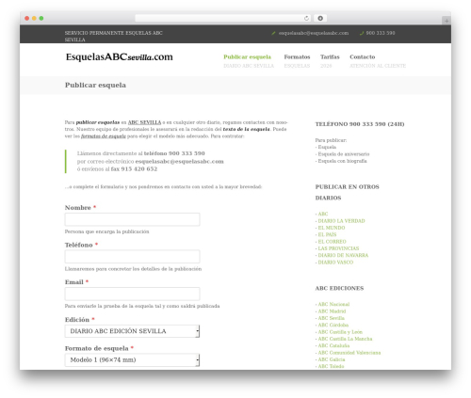Follow the formatos de esquela link
471x398 pixels.
[x=104, y=136]
